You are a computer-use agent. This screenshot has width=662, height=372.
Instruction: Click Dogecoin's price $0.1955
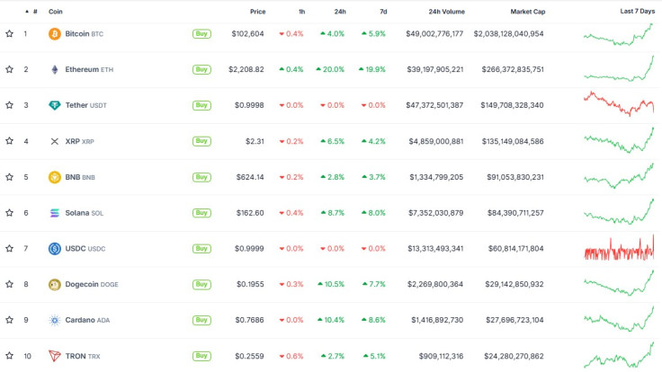[x=250, y=284]
